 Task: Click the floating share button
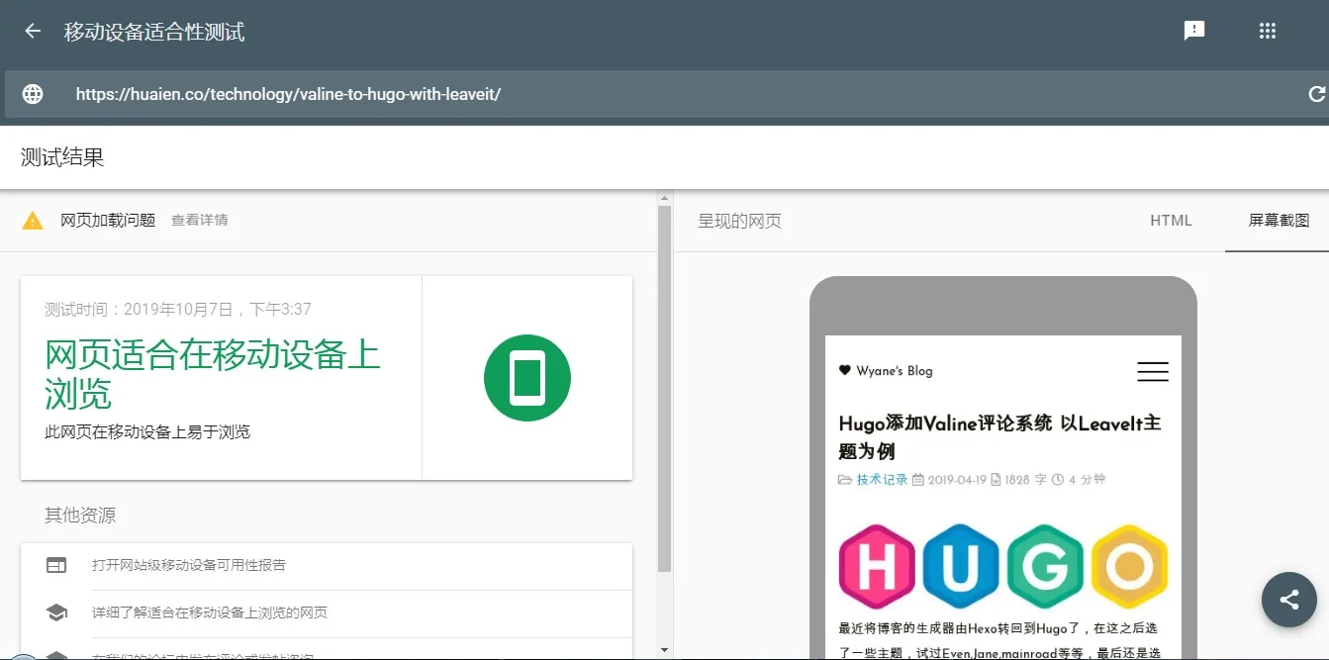[1288, 600]
